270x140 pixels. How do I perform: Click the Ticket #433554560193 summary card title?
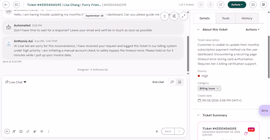[x=219, y=128]
